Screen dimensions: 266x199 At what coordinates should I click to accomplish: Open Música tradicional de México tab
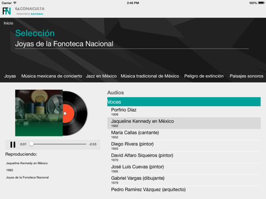tap(150, 76)
